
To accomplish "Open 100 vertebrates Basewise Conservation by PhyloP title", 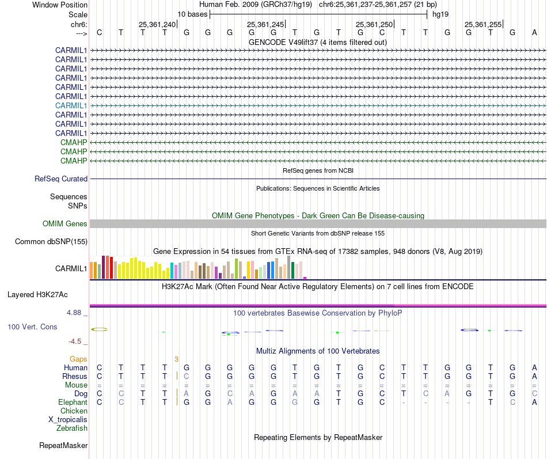I will (x=318, y=313).
